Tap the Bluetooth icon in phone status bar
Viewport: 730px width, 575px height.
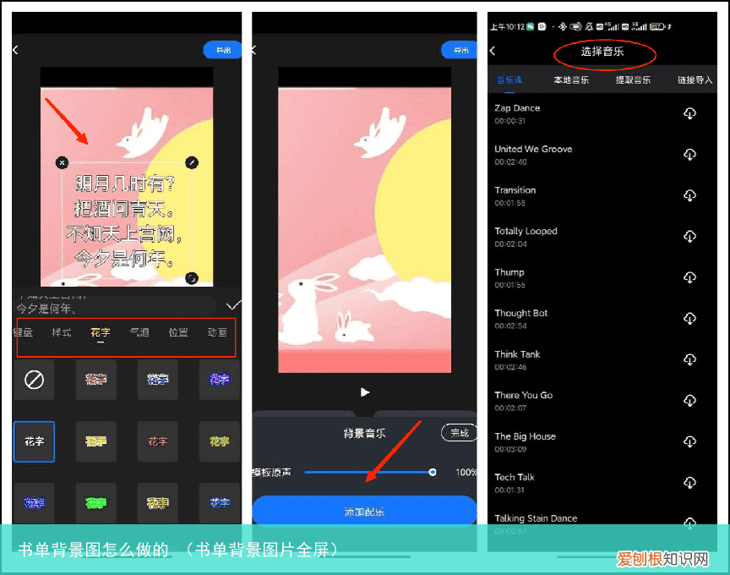tap(563, 26)
